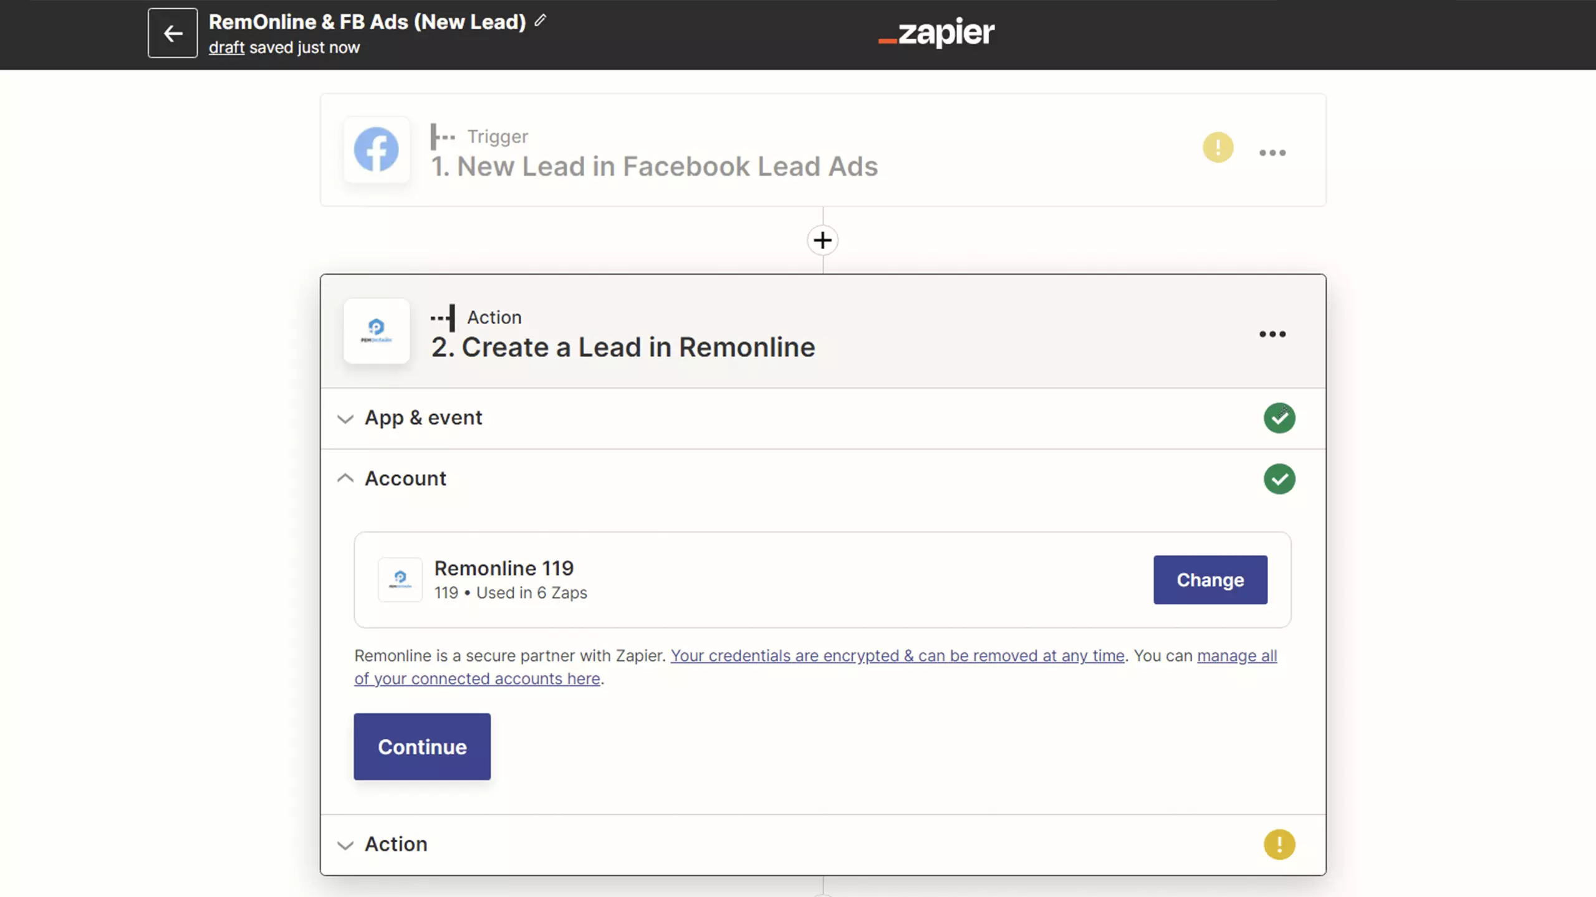Viewport: 1596px width, 897px height.
Task: Click the '119 • Used in 6 Zaps' text
Action: click(511, 593)
